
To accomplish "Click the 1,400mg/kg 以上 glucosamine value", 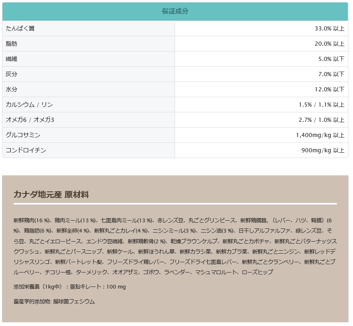I will click(320, 135).
